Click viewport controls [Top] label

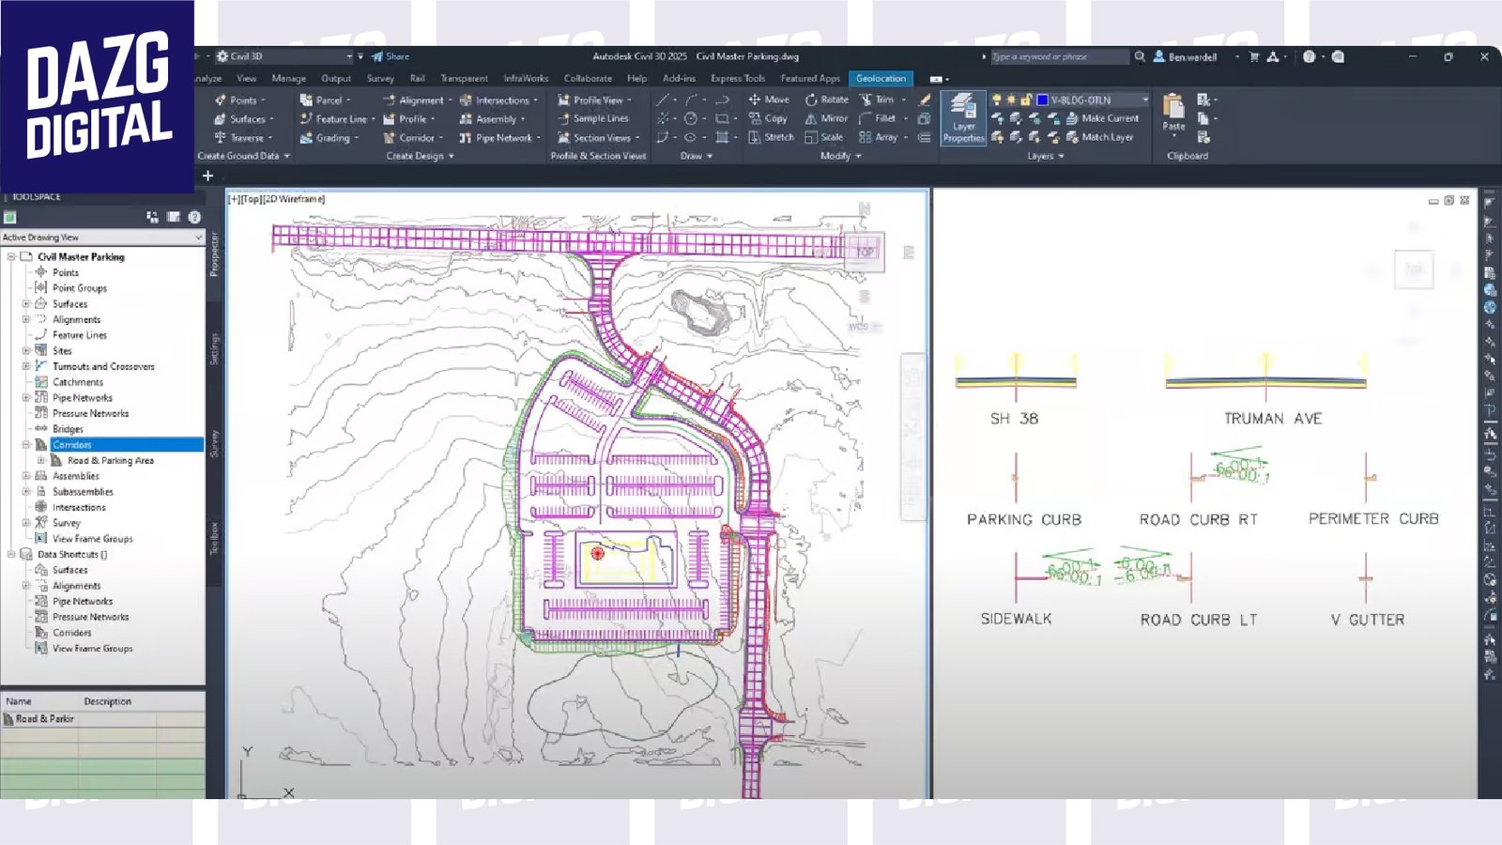(x=250, y=199)
